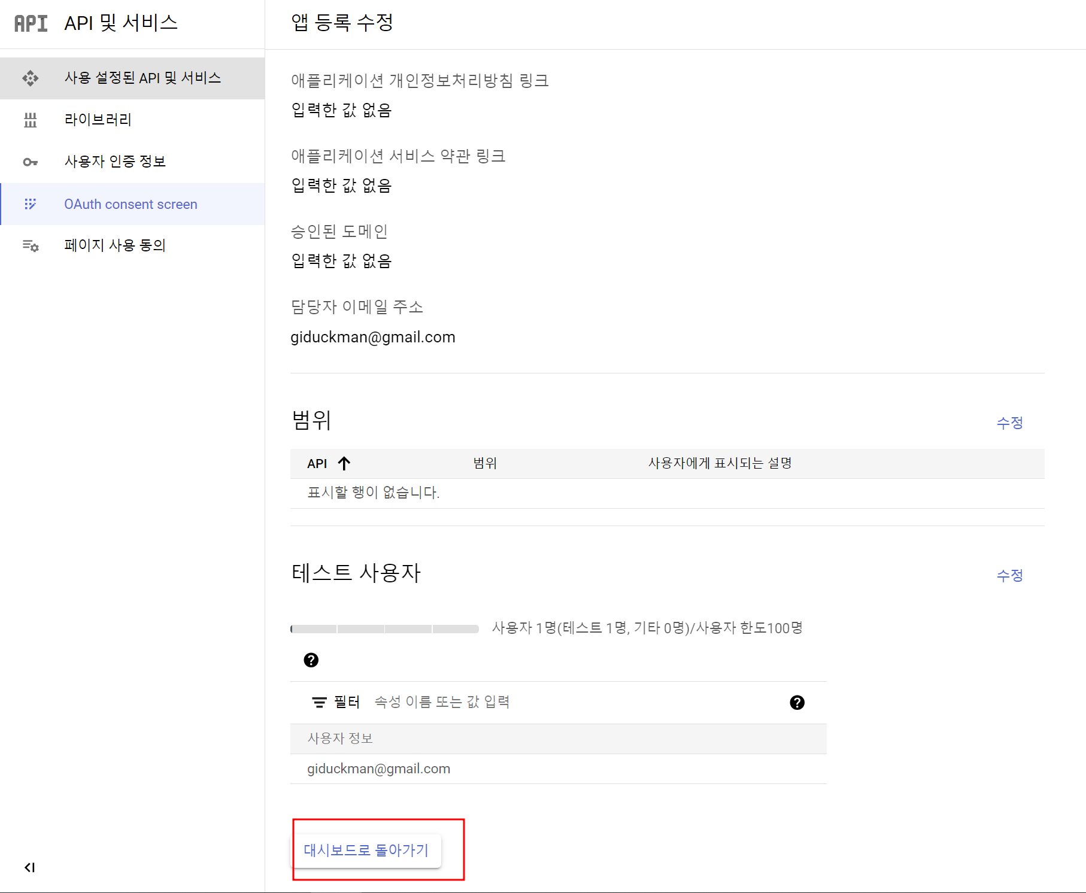Sort by API column arrow
This screenshot has width=1086, height=893.
pyautogui.click(x=344, y=463)
